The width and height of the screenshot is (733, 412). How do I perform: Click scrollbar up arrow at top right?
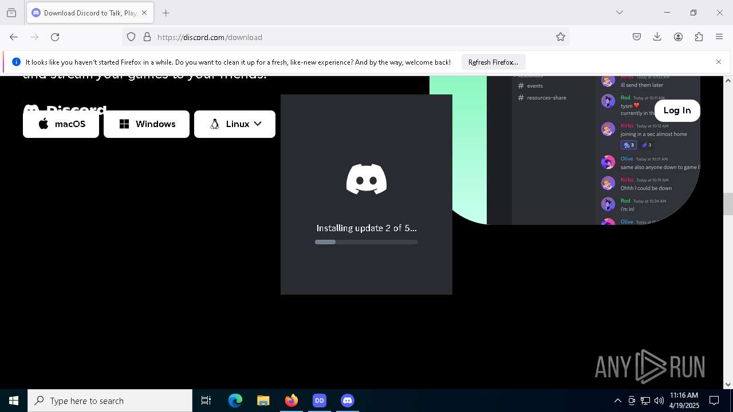coord(728,81)
